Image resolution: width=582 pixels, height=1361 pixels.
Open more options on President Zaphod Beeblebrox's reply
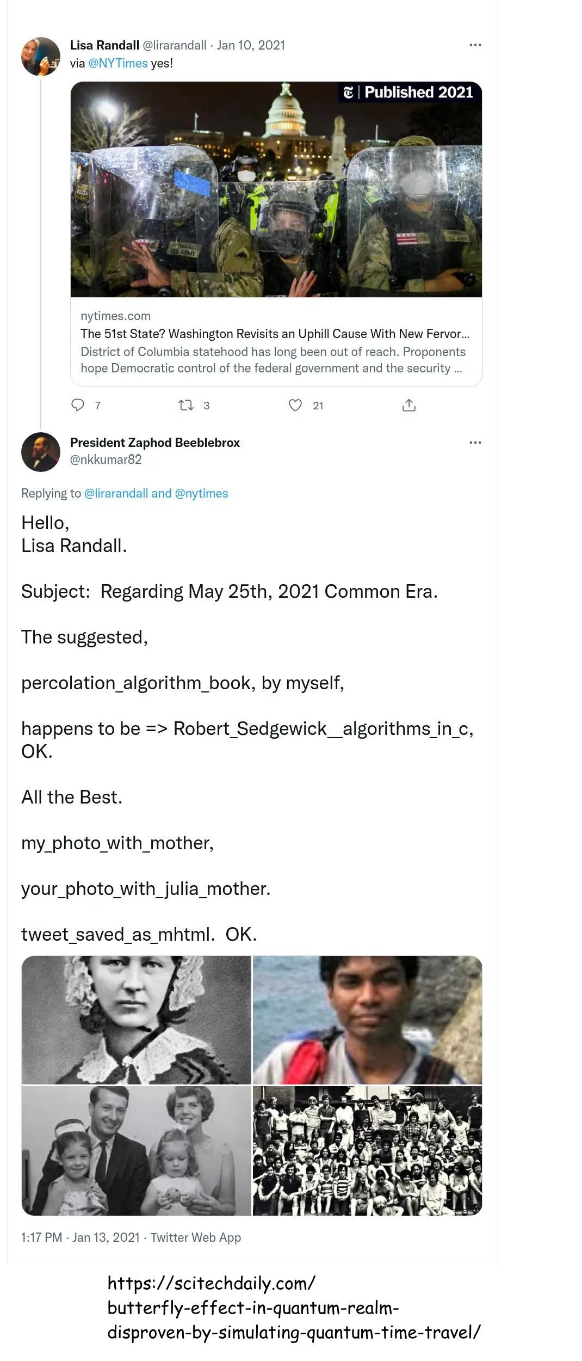click(475, 443)
